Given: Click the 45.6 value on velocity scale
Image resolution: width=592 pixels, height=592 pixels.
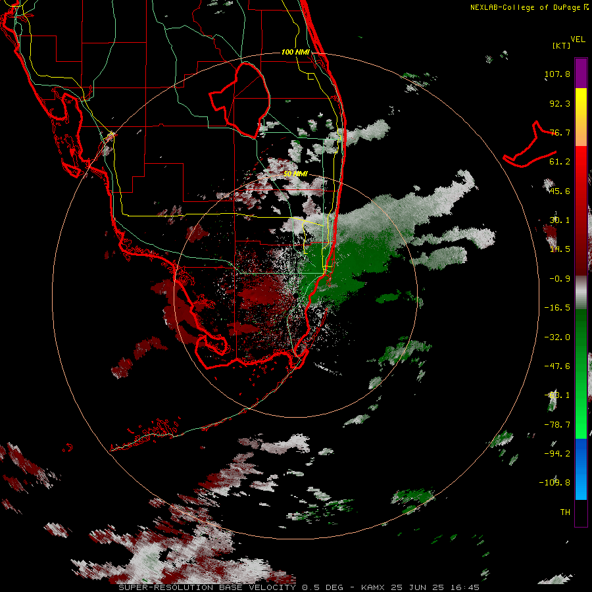Looking at the screenshot, I should pos(560,191).
